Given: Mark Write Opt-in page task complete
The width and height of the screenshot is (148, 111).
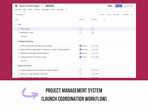Looking at the screenshot, I should pyautogui.click(x=19, y=74).
